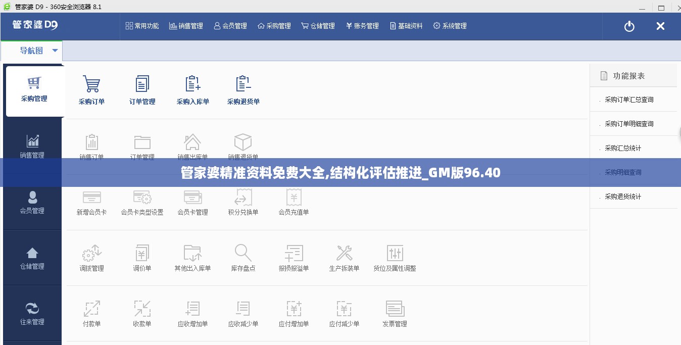The image size is (681, 345).
Task: Open the 采购订单 shopping cart icon
Action: [91, 85]
